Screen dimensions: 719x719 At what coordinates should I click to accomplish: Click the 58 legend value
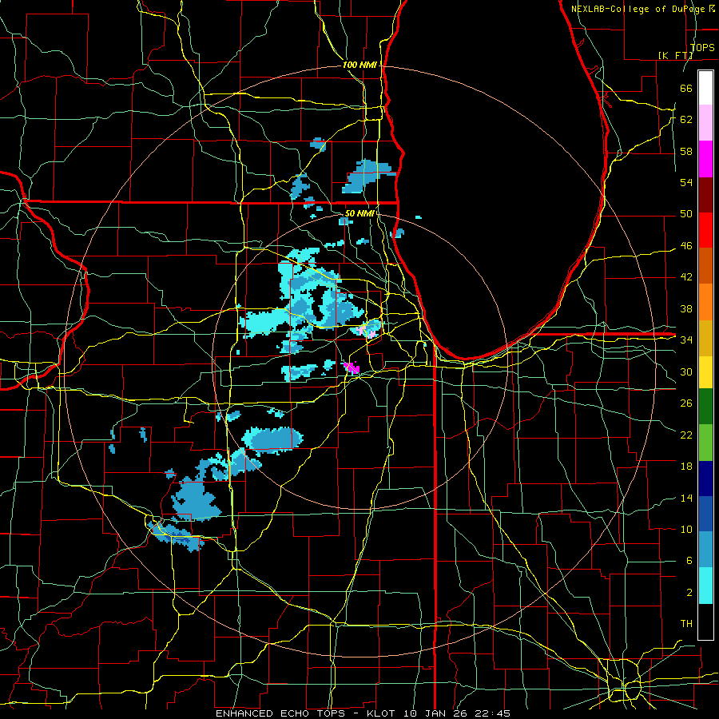686,151
